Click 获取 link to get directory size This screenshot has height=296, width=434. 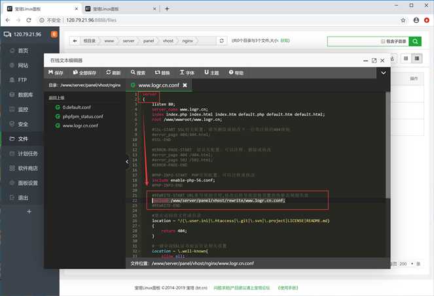[x=285, y=41]
